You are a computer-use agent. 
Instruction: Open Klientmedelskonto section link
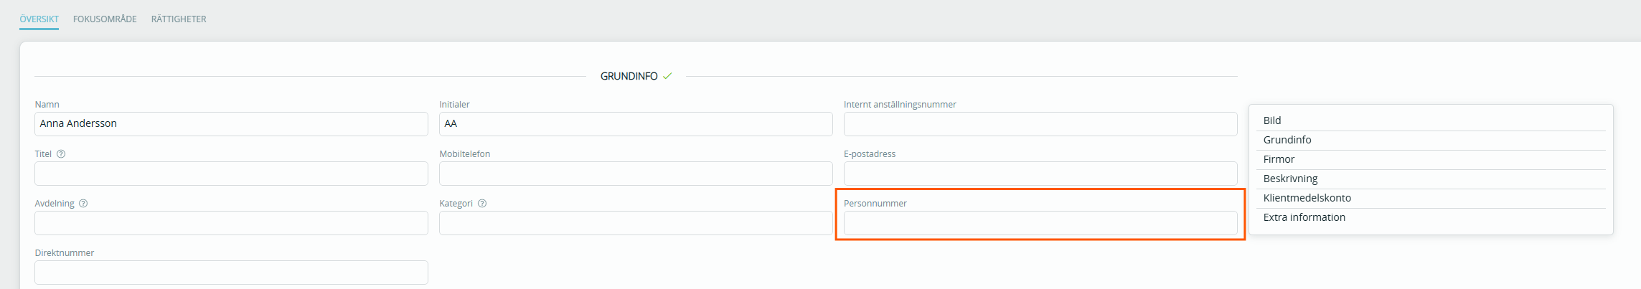pyautogui.click(x=1307, y=198)
